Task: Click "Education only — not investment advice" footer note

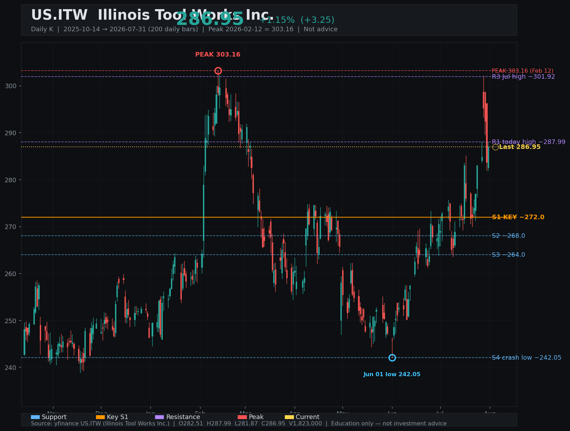Action: [389, 424]
